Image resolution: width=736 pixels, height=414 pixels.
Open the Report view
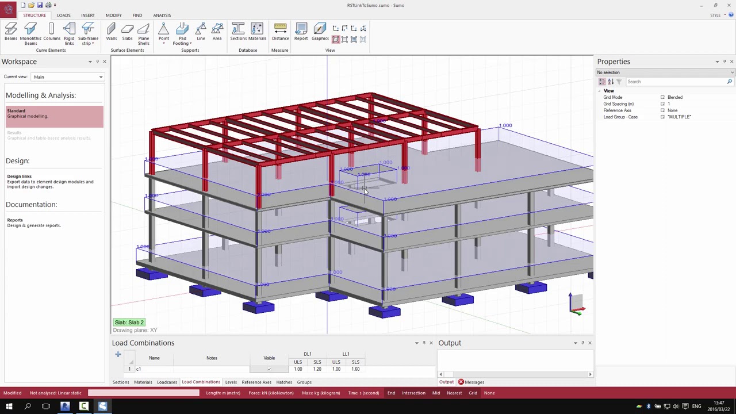pos(301,32)
